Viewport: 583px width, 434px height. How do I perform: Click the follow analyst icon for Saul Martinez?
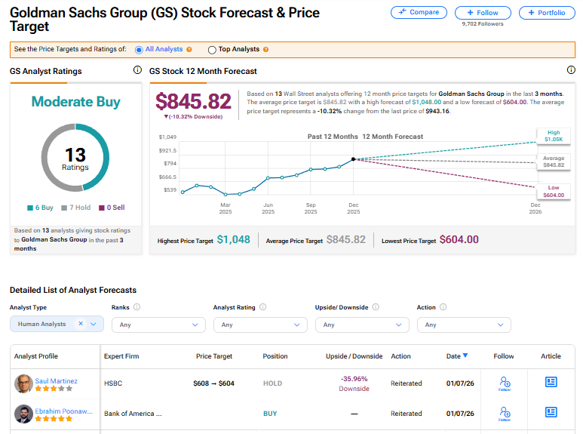(504, 383)
